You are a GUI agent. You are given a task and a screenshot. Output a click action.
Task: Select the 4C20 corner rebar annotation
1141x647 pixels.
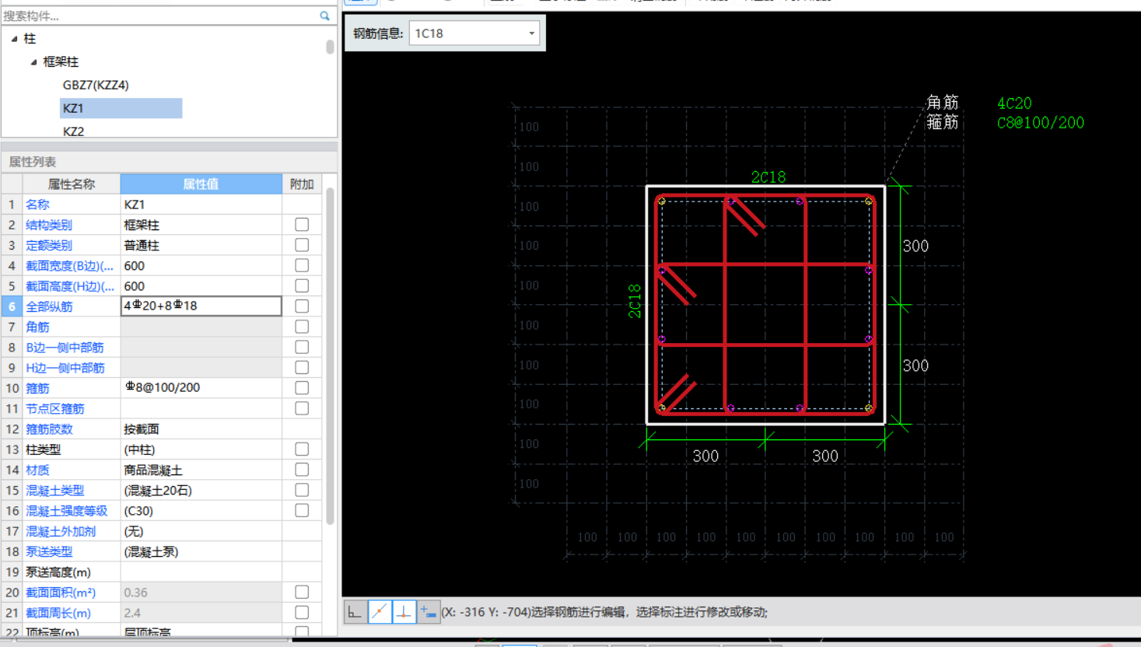[1014, 103]
